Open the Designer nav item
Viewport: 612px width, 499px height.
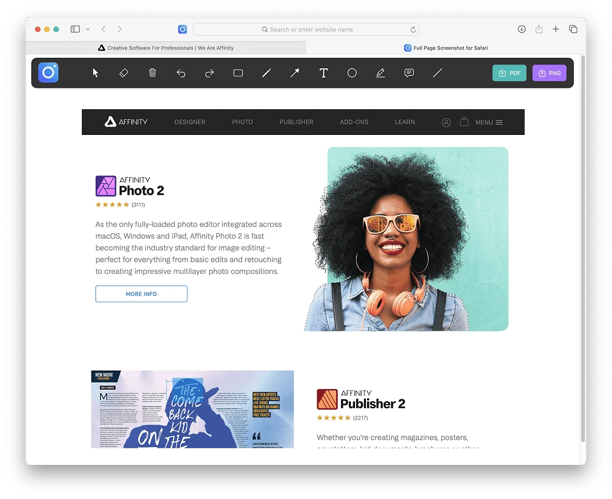click(x=189, y=122)
